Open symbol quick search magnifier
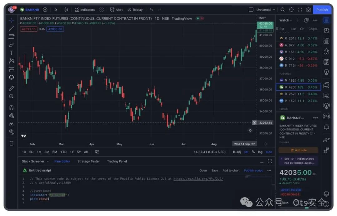Screen dimensions: 337x216 coord(283,10)
